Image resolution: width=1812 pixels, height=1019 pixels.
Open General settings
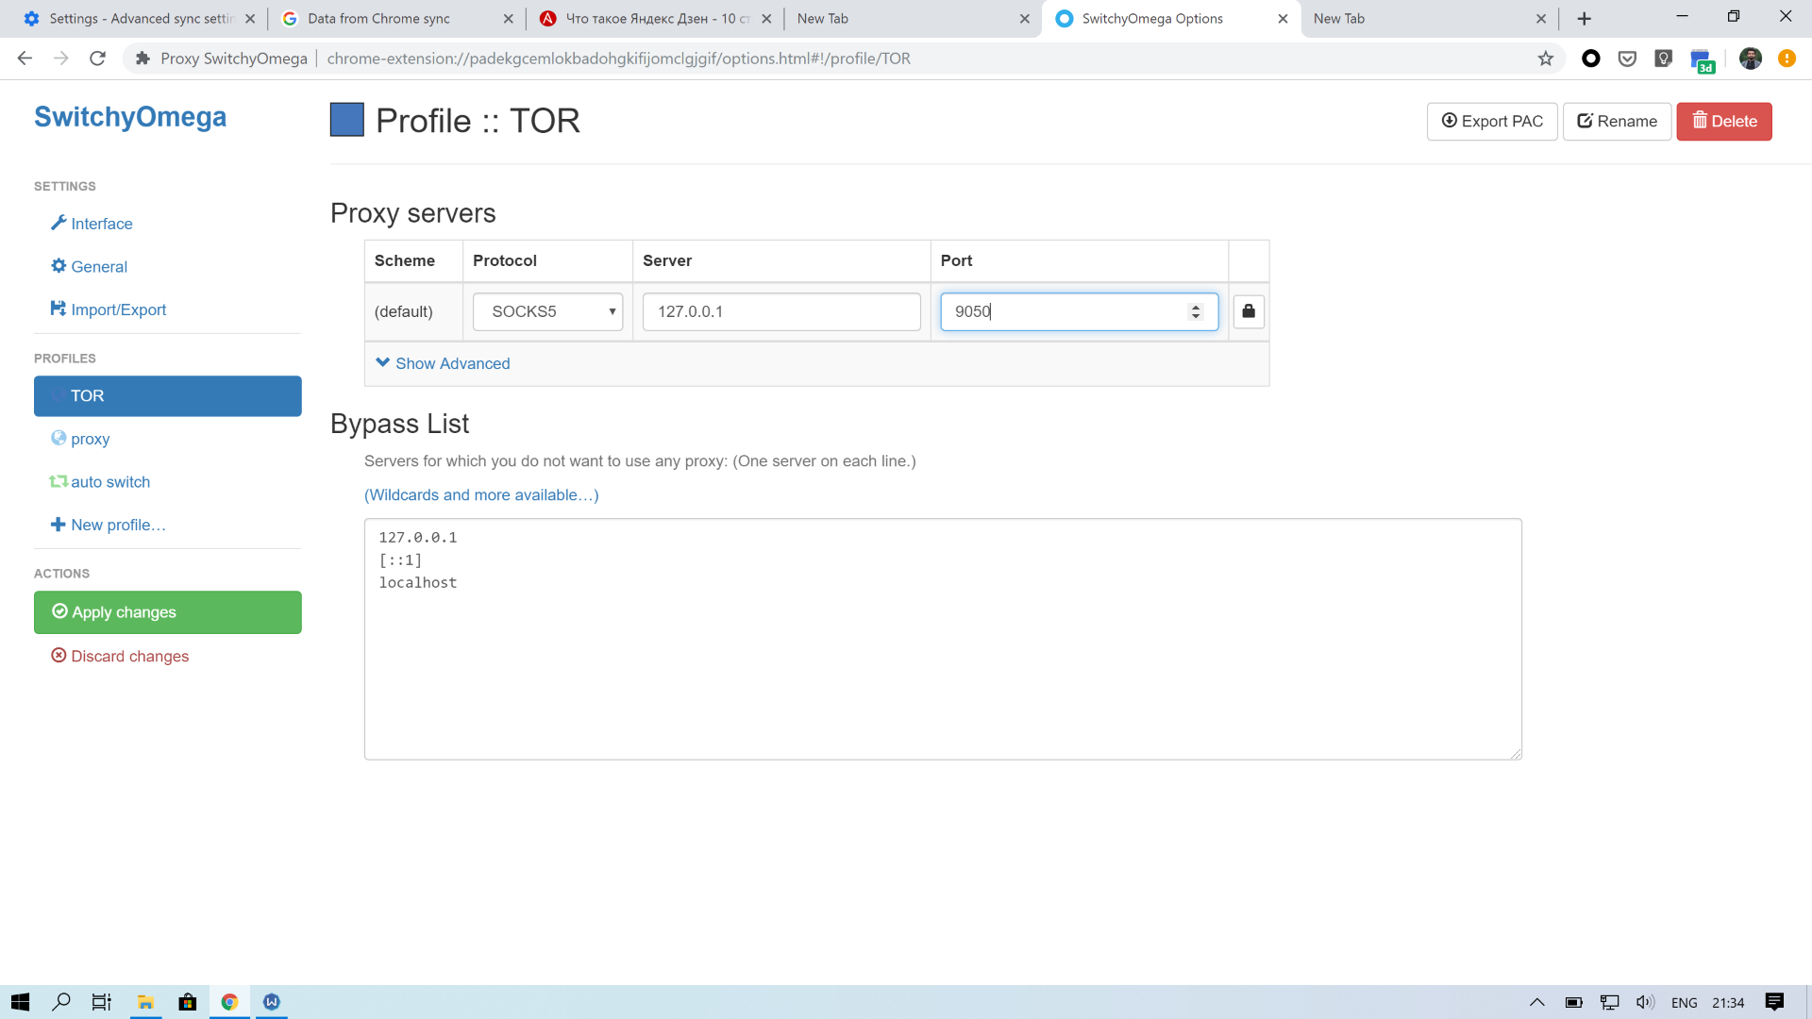coord(89,267)
